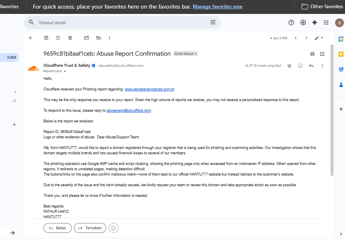Image resolution: width=345 pixels, height=239 pixels.
Task: Star the Cloudflare email
Action: click(x=289, y=65)
